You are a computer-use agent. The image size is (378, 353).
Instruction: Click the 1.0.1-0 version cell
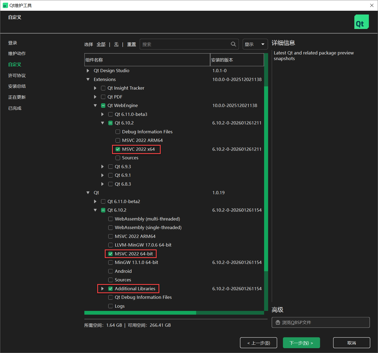(219, 71)
